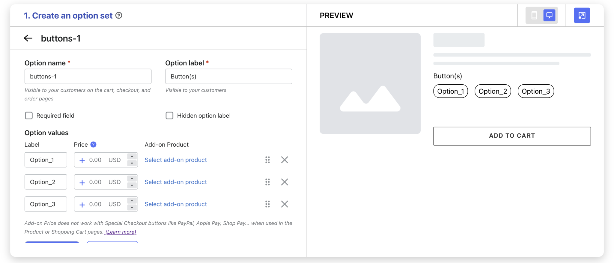Image resolution: width=614 pixels, height=263 pixels.
Task: Open preview in expanded window
Action: tap(582, 16)
